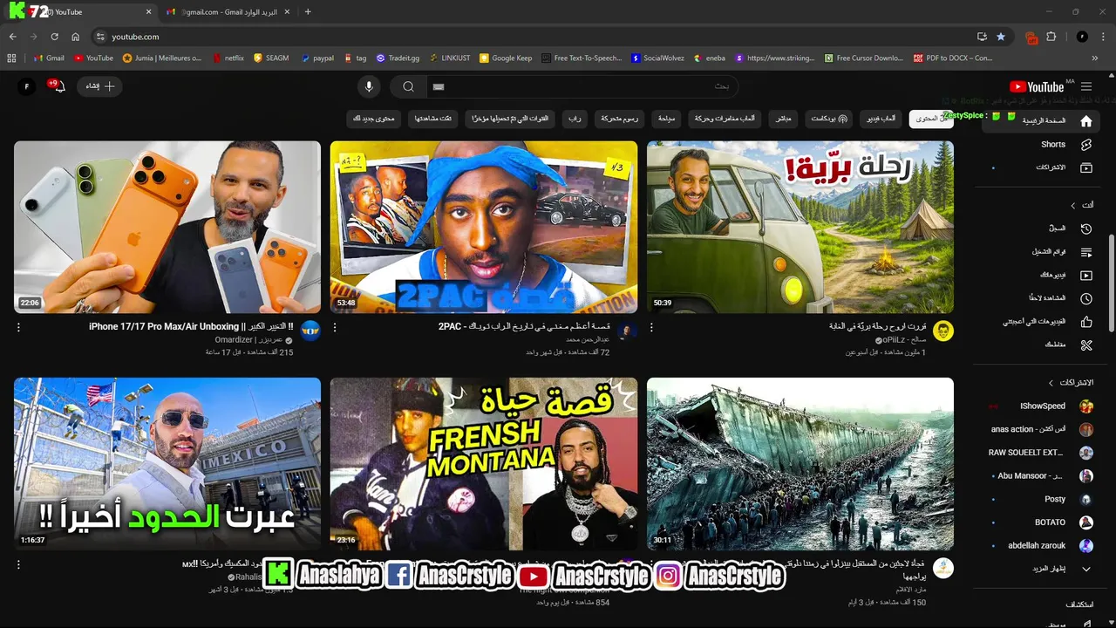Select the 'راب' rap chip
1116x628 pixels.
(x=575, y=119)
